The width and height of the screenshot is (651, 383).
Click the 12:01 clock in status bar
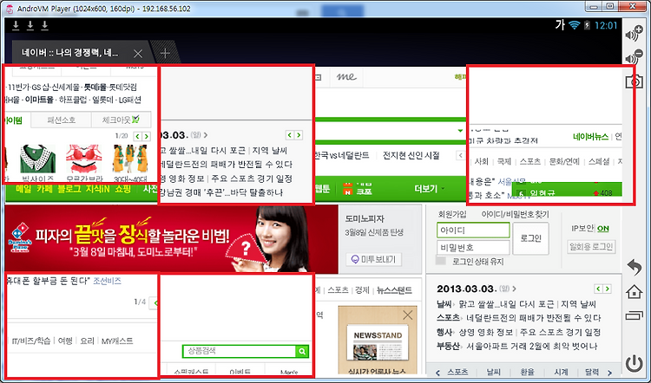[x=606, y=25]
